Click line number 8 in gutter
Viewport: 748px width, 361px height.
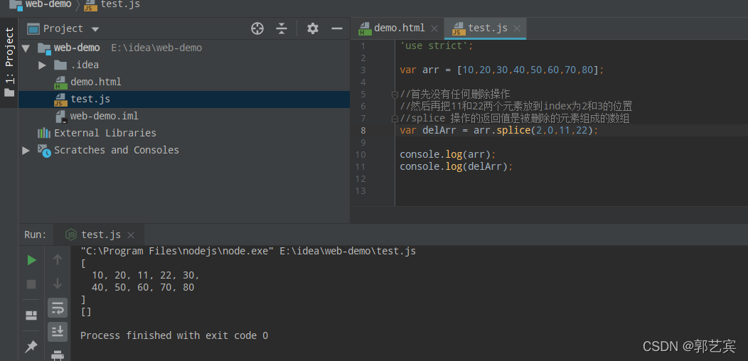[363, 130]
